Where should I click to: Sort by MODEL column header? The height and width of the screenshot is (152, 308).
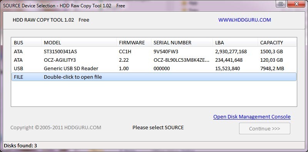(79, 42)
